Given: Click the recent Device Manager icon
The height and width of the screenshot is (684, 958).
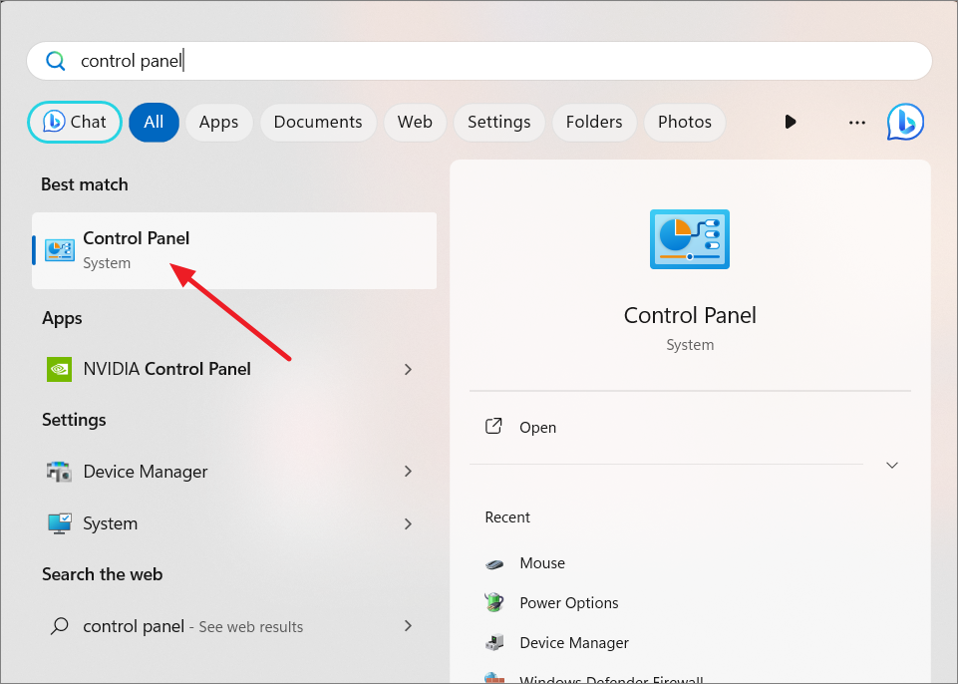Looking at the screenshot, I should 494,642.
